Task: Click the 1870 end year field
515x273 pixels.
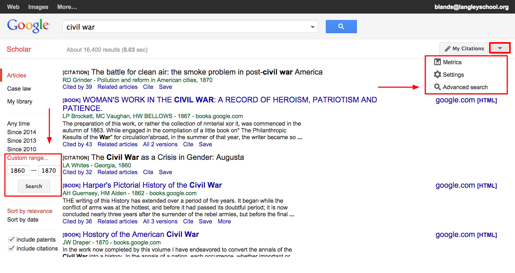Action: point(49,171)
